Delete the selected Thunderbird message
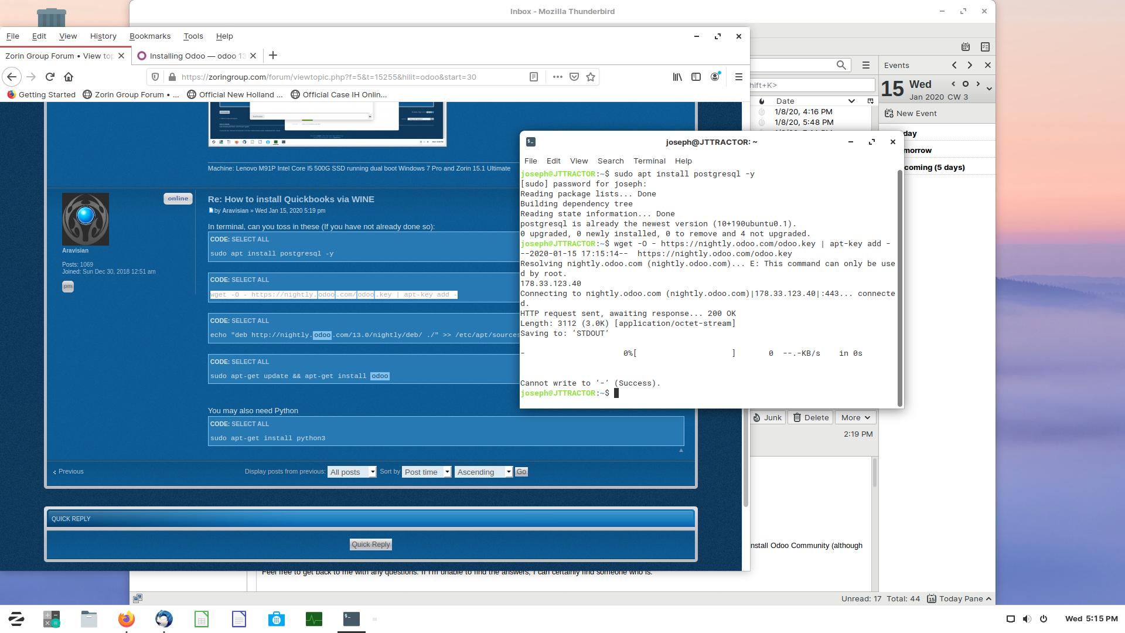 click(811, 417)
